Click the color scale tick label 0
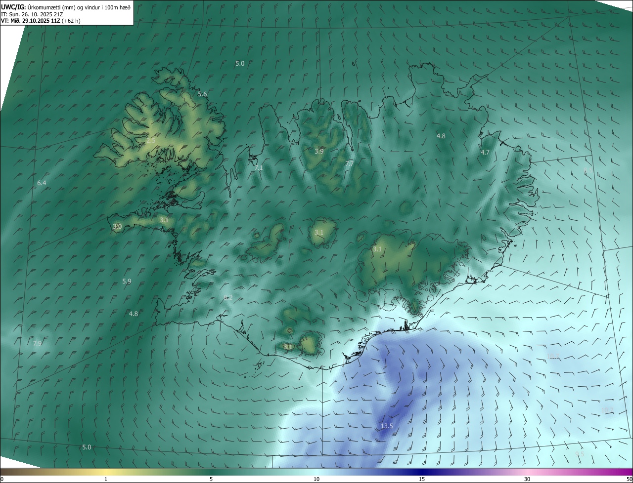The width and height of the screenshot is (633, 483). coord(2,479)
